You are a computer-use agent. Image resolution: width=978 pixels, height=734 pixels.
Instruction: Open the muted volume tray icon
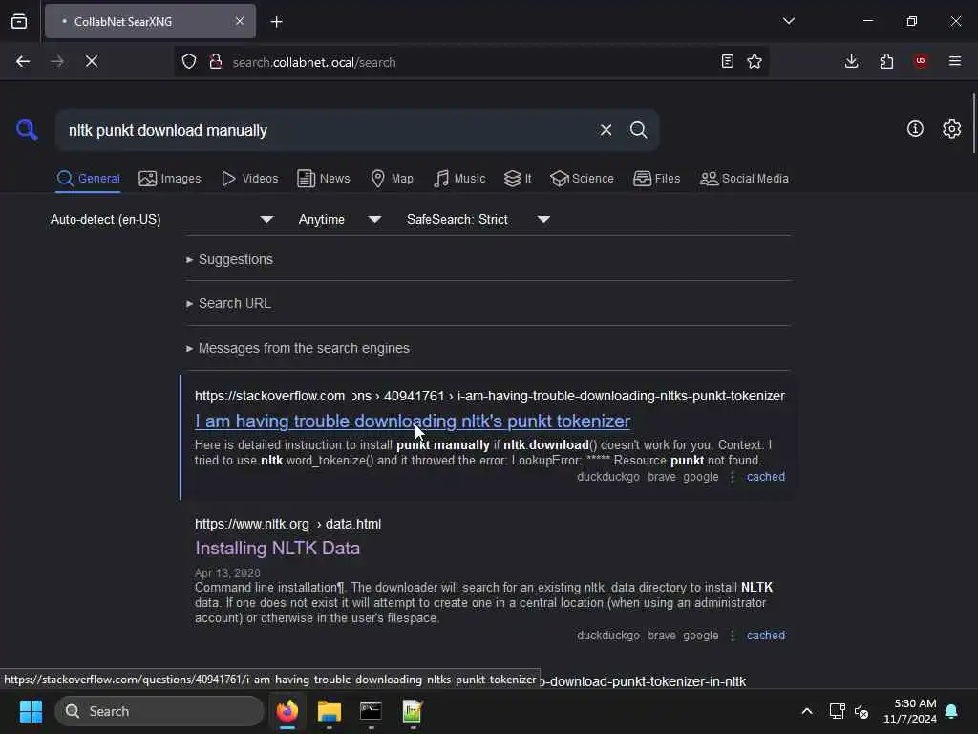tap(862, 711)
